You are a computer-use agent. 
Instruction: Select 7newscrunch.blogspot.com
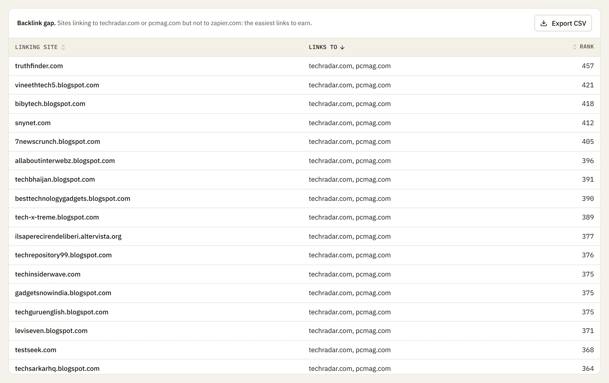(57, 141)
